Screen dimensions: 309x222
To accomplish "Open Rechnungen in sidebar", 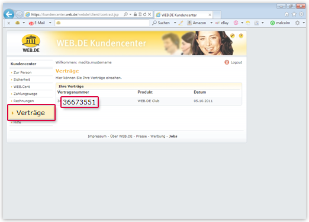I will [24, 101].
